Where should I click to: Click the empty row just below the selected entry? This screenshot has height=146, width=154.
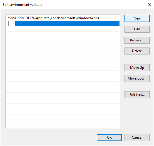tap(63, 29)
